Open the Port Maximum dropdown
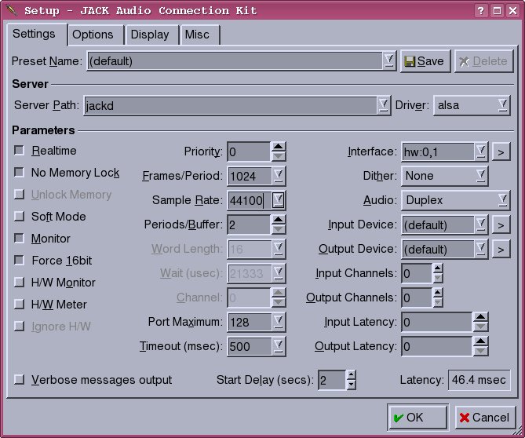The width and height of the screenshot is (525, 438). (278, 322)
